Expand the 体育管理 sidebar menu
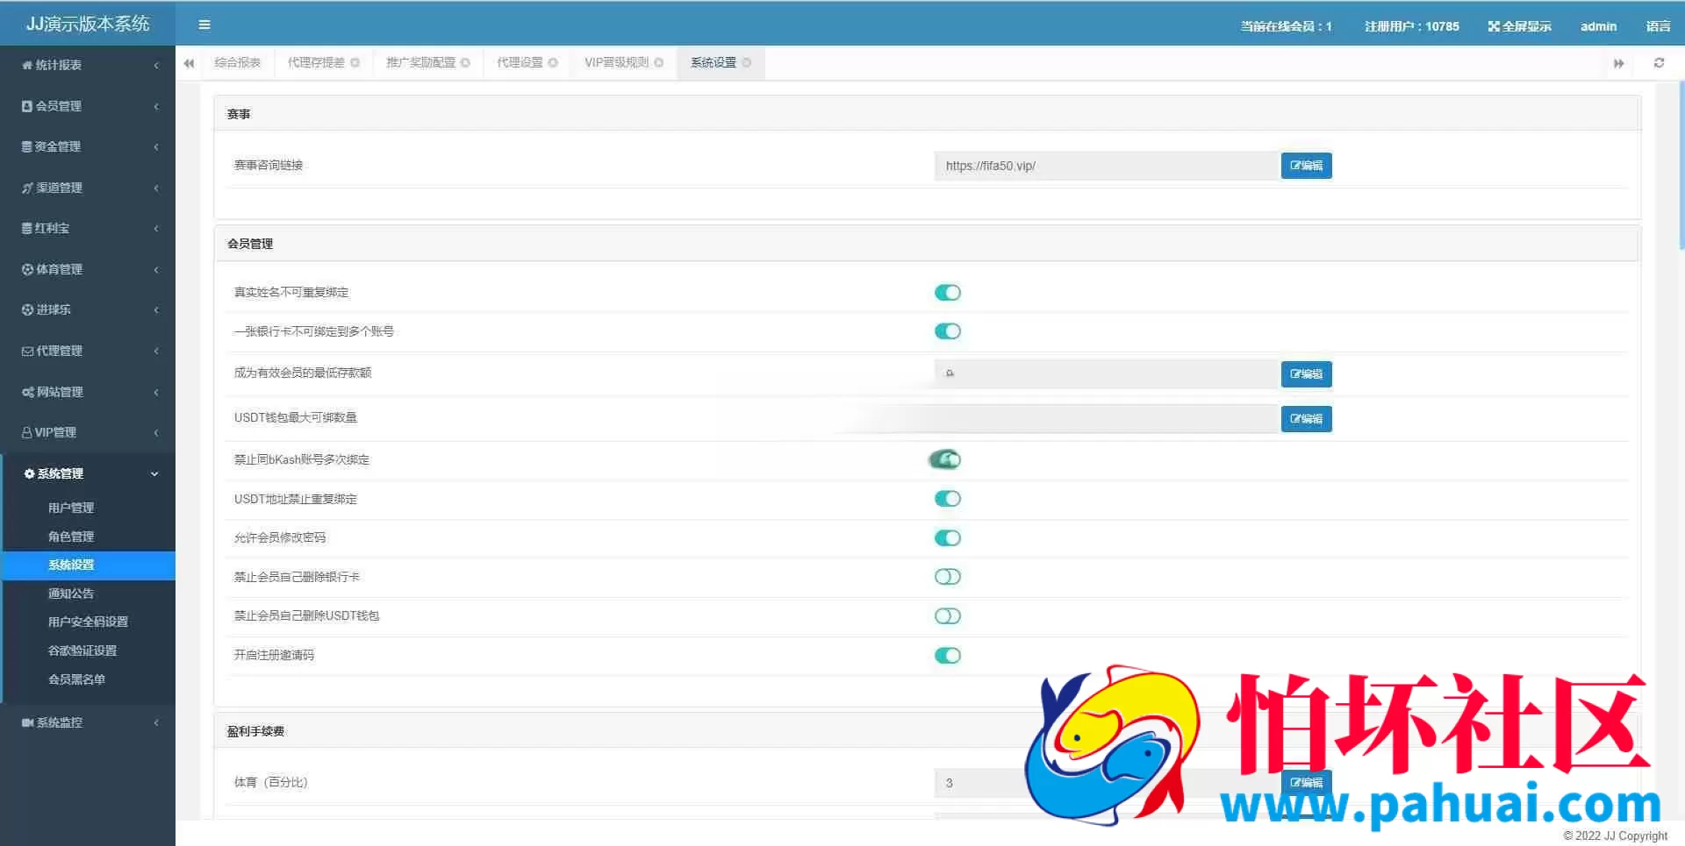1685x846 pixels. point(88,269)
